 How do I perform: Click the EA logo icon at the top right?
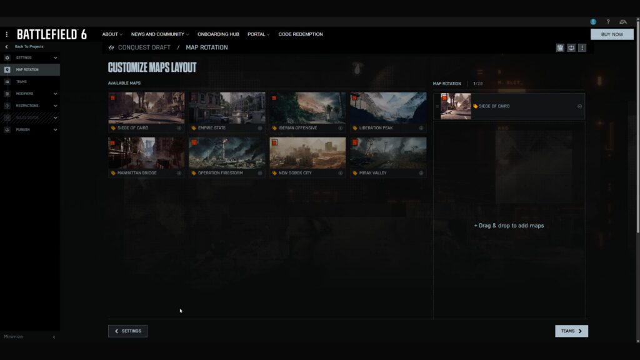(623, 21)
